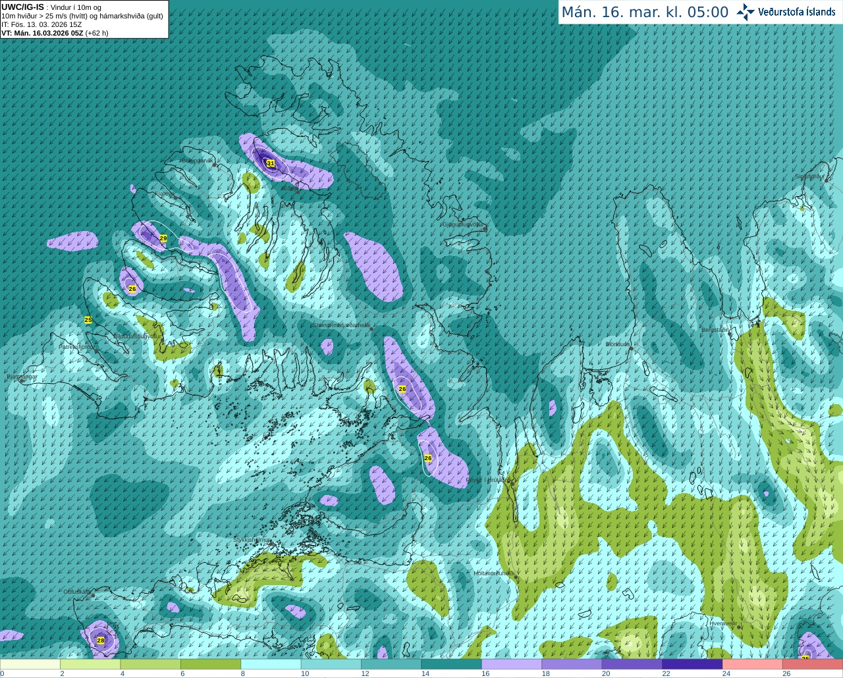
Task: Click the Bergstaðir station label
Action: click(x=715, y=330)
